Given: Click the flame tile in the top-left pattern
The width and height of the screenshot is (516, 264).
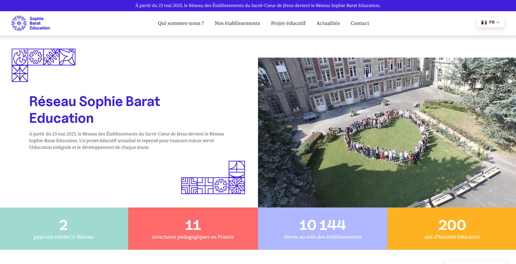Looking at the screenshot, I should (20, 57).
